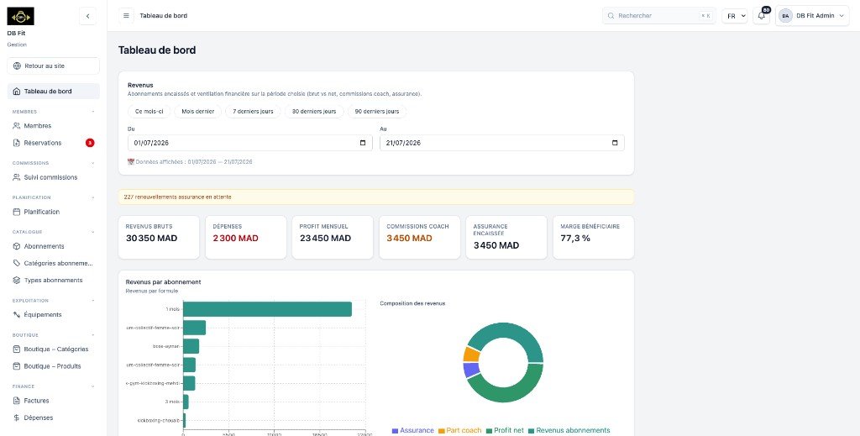
Task: Click the Marge bénéficiaire 77,3 % card
Action: [594, 237]
